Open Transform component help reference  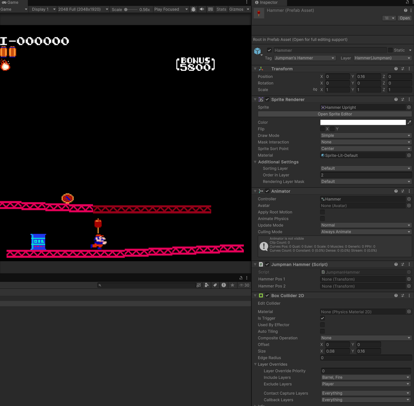396,69
